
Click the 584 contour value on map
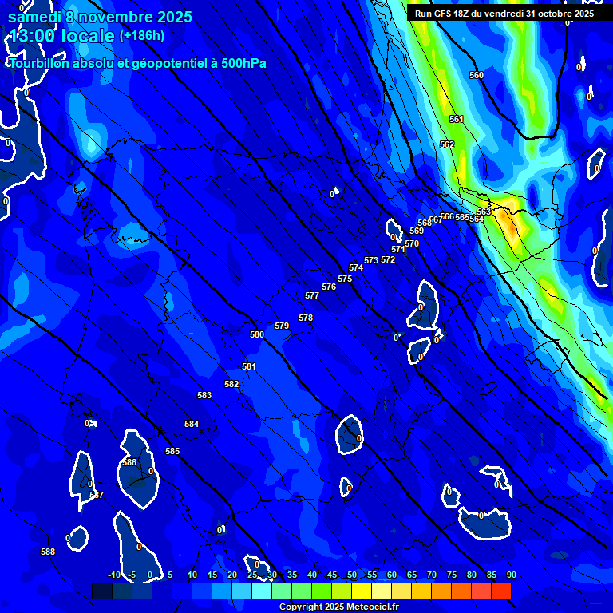pos(192,425)
